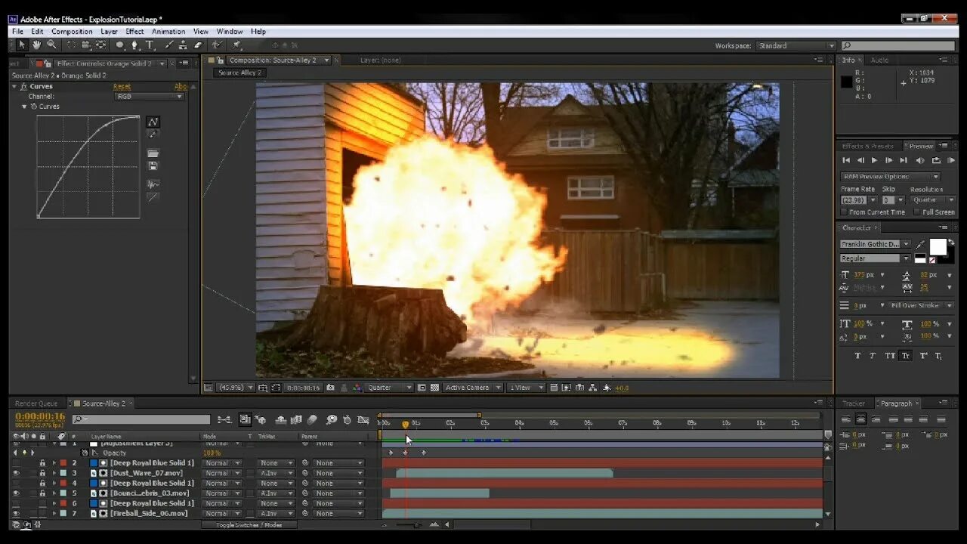This screenshot has width=967, height=544.
Task: Click Toggle Switches / Modes button
Action: click(x=249, y=524)
